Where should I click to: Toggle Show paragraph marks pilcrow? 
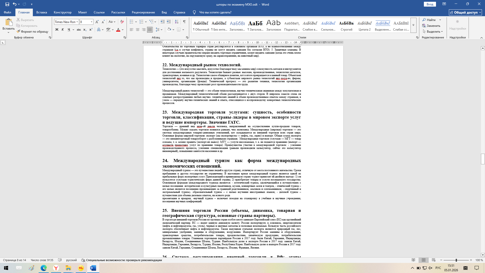coord(184,22)
